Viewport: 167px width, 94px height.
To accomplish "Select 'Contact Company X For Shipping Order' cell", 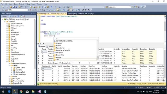I will [59, 63].
